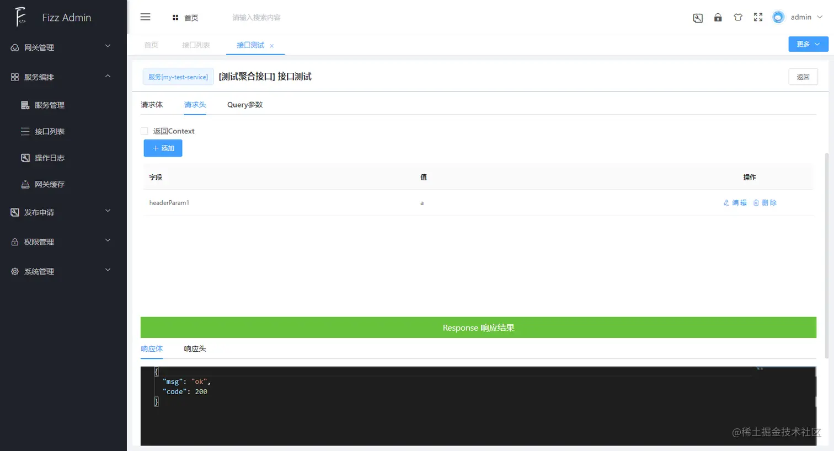Click the 服务[my-test-service] tag
The width and height of the screenshot is (834, 451).
tap(178, 77)
